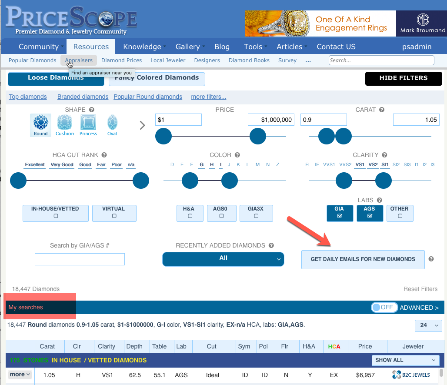The width and height of the screenshot is (447, 385).
Task: Open help icon beside daily emails button
Action: (x=431, y=259)
